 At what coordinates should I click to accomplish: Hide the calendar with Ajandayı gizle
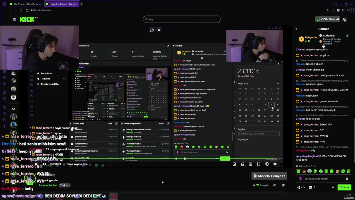[272, 160]
